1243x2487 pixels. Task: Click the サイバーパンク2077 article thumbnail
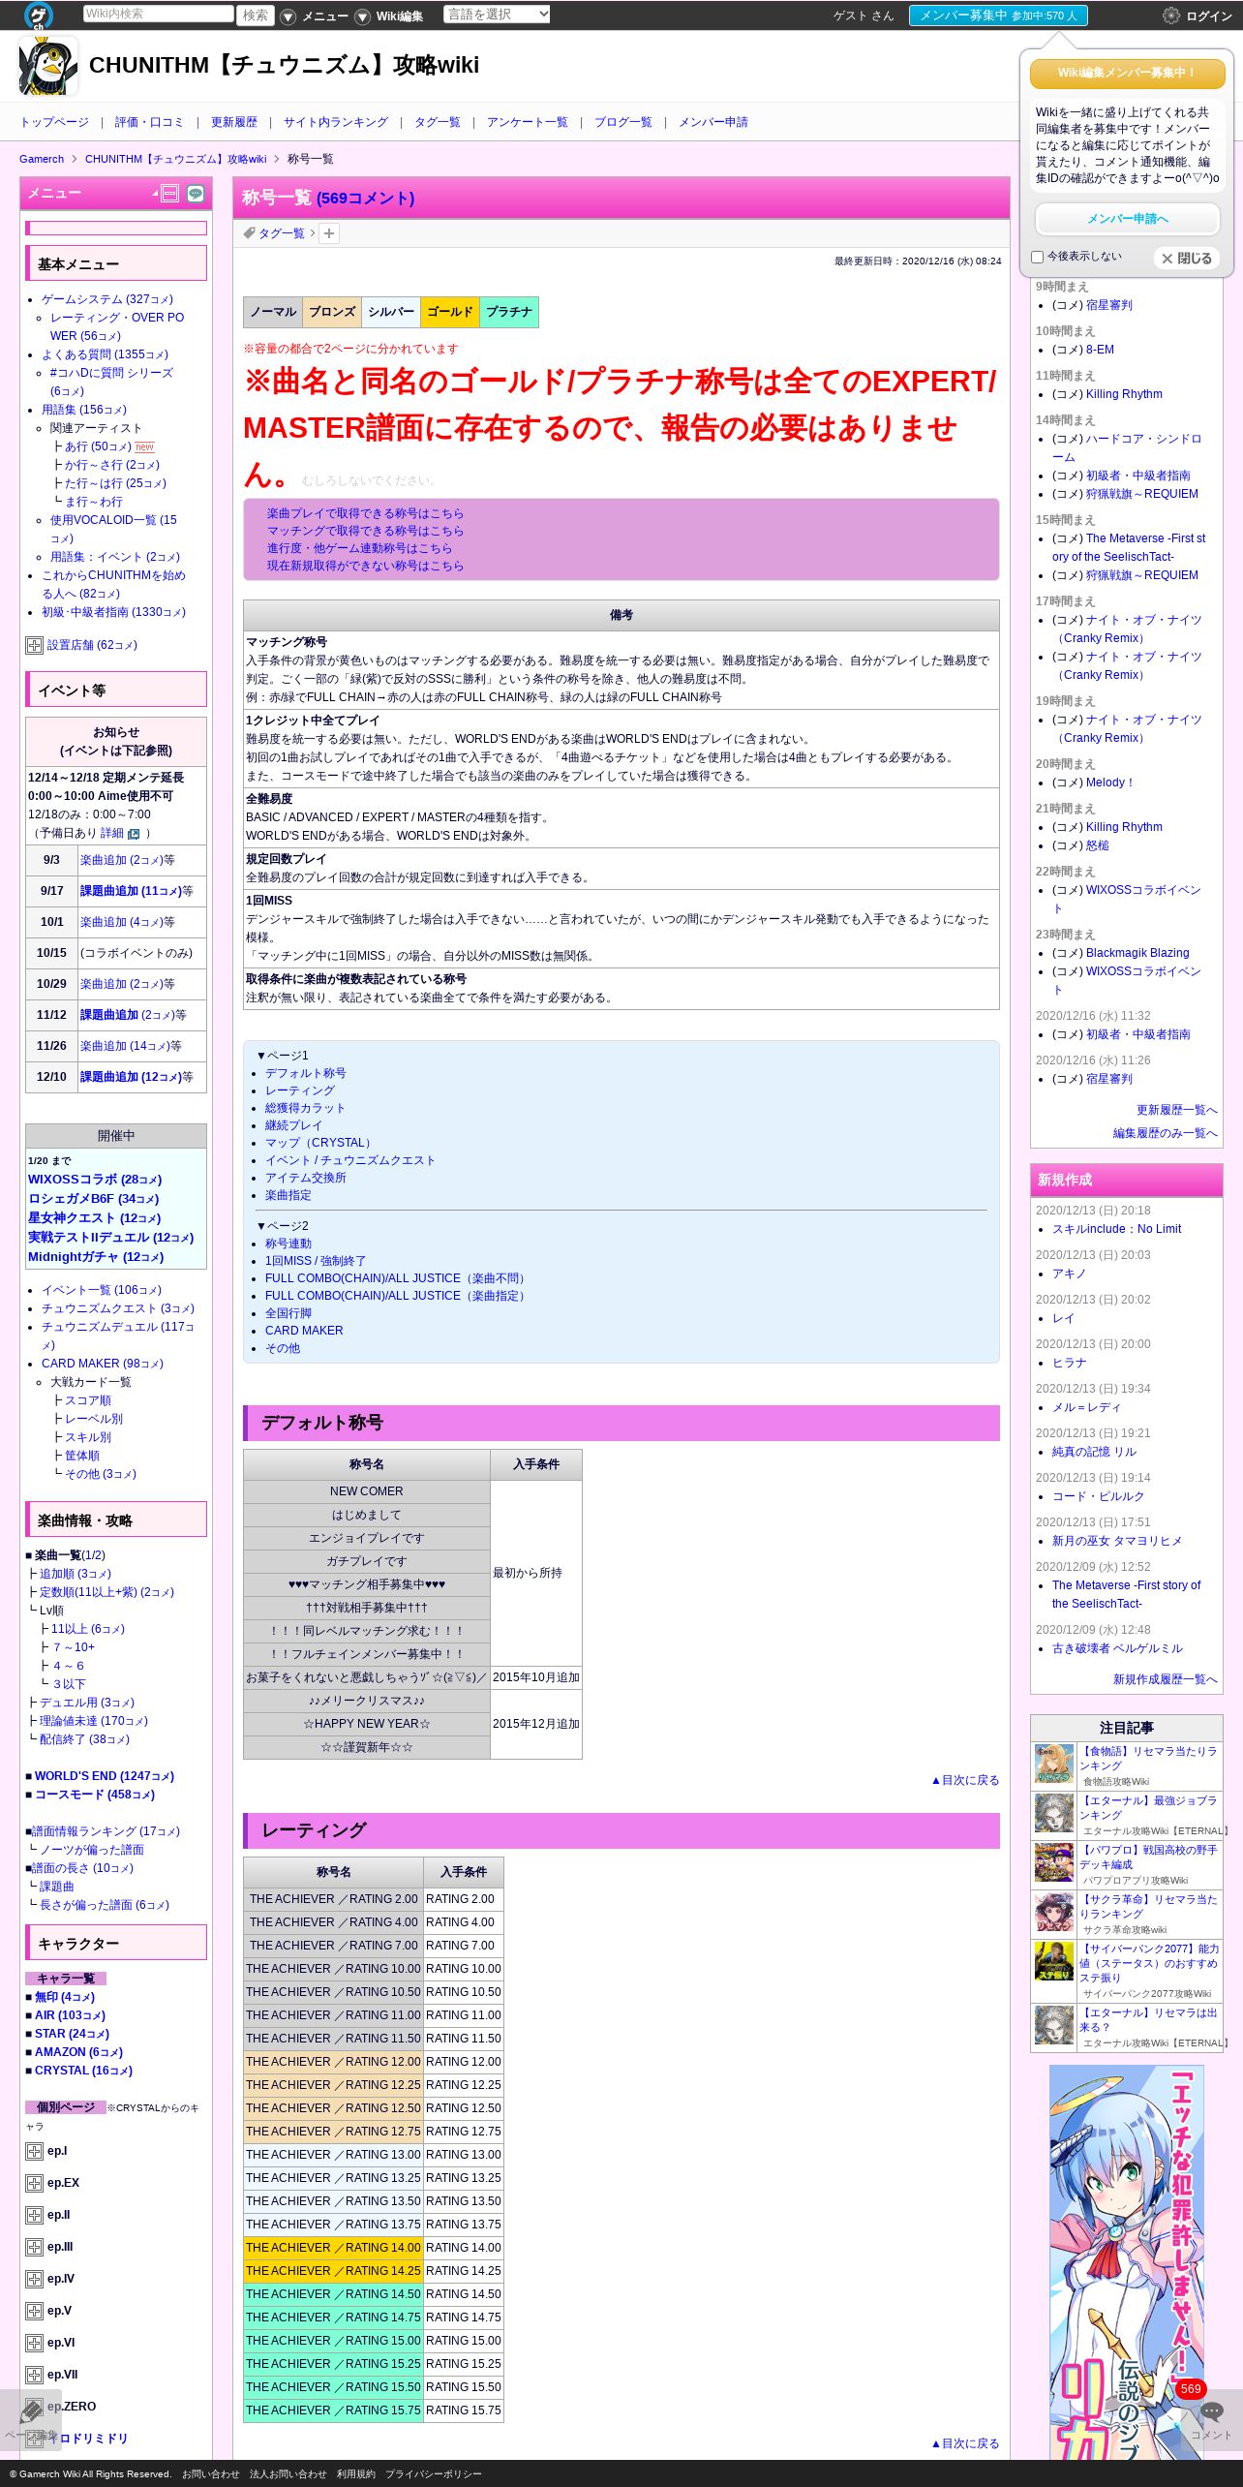tap(1054, 1962)
